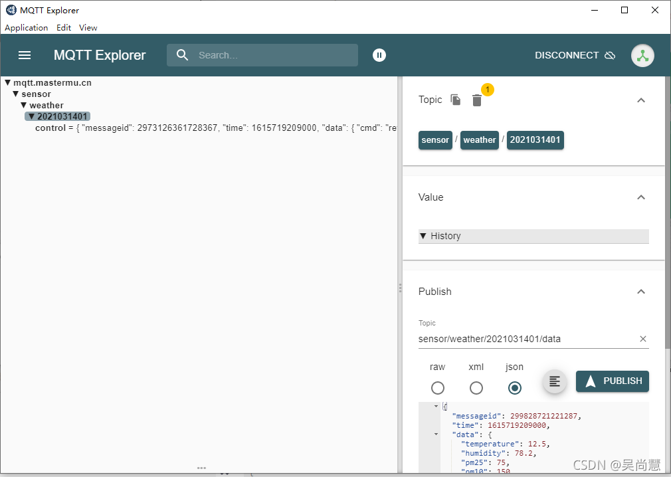Maximize the MQTT Explorer window
This screenshot has width=671, height=477.
click(x=624, y=10)
